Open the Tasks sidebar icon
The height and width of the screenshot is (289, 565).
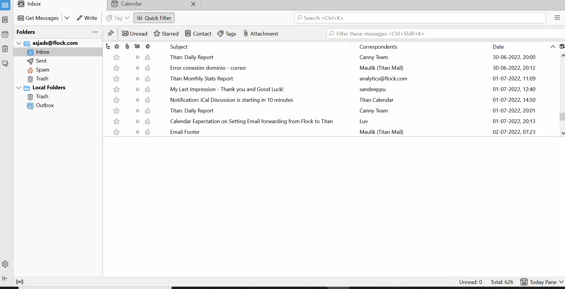coord(5,49)
